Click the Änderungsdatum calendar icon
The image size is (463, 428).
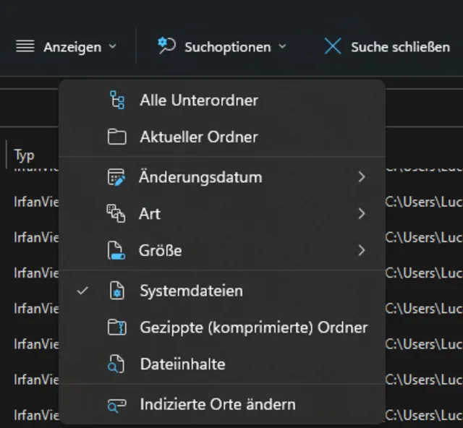coord(116,177)
